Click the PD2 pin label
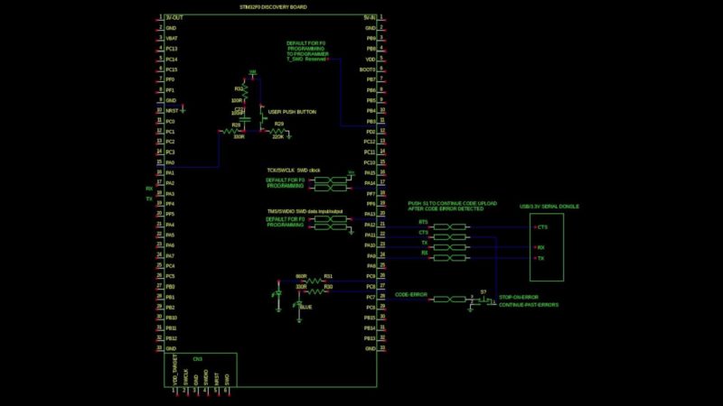The height and width of the screenshot is (406, 723). (x=371, y=132)
